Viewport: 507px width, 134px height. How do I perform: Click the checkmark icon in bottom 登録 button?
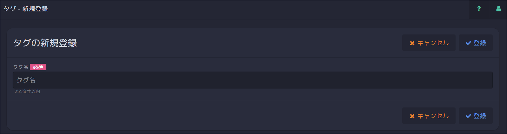pos(468,116)
